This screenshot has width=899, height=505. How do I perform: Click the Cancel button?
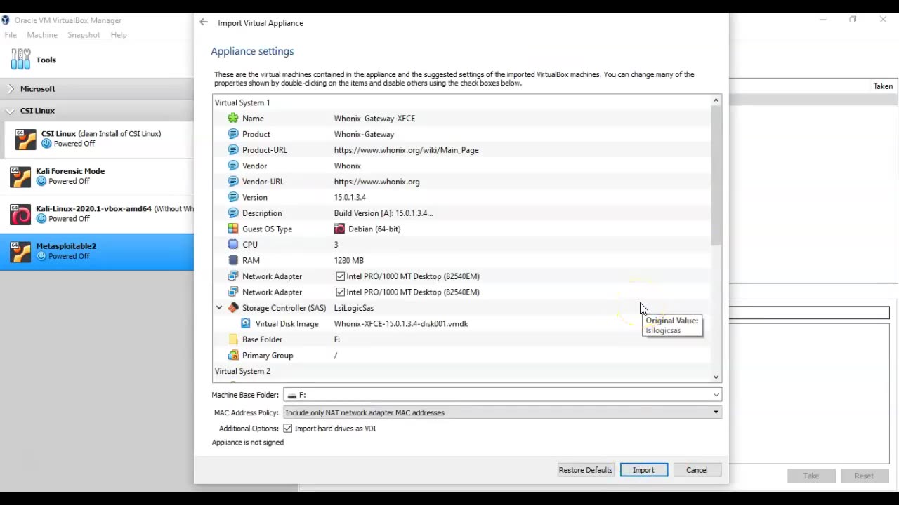point(697,470)
